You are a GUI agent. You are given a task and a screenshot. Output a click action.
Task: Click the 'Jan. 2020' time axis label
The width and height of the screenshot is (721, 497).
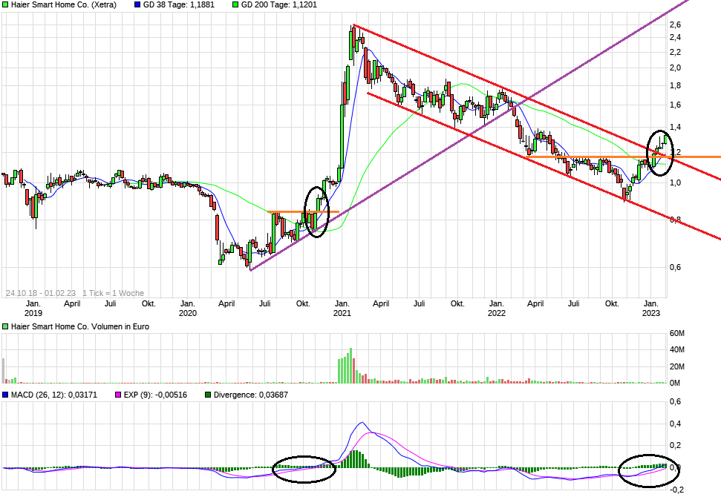[188, 308]
